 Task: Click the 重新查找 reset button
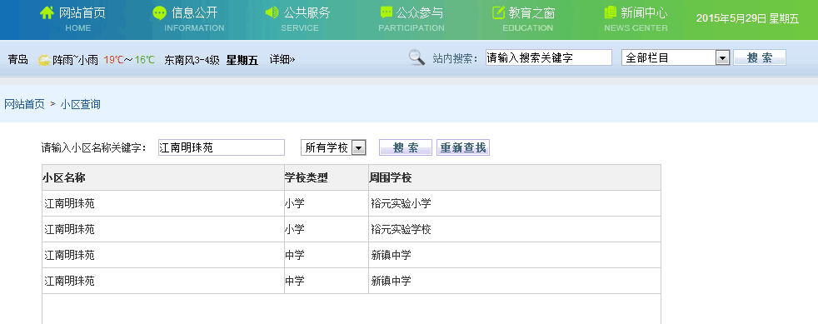click(463, 147)
